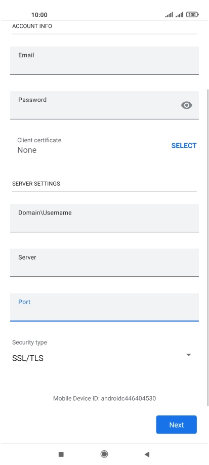Tap the Android back navigation triangle
This screenshot has height=465, width=209.
tap(147, 454)
